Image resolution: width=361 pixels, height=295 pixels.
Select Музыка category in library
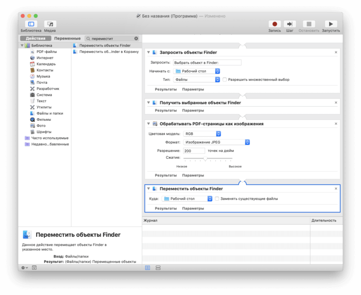coord(43,76)
